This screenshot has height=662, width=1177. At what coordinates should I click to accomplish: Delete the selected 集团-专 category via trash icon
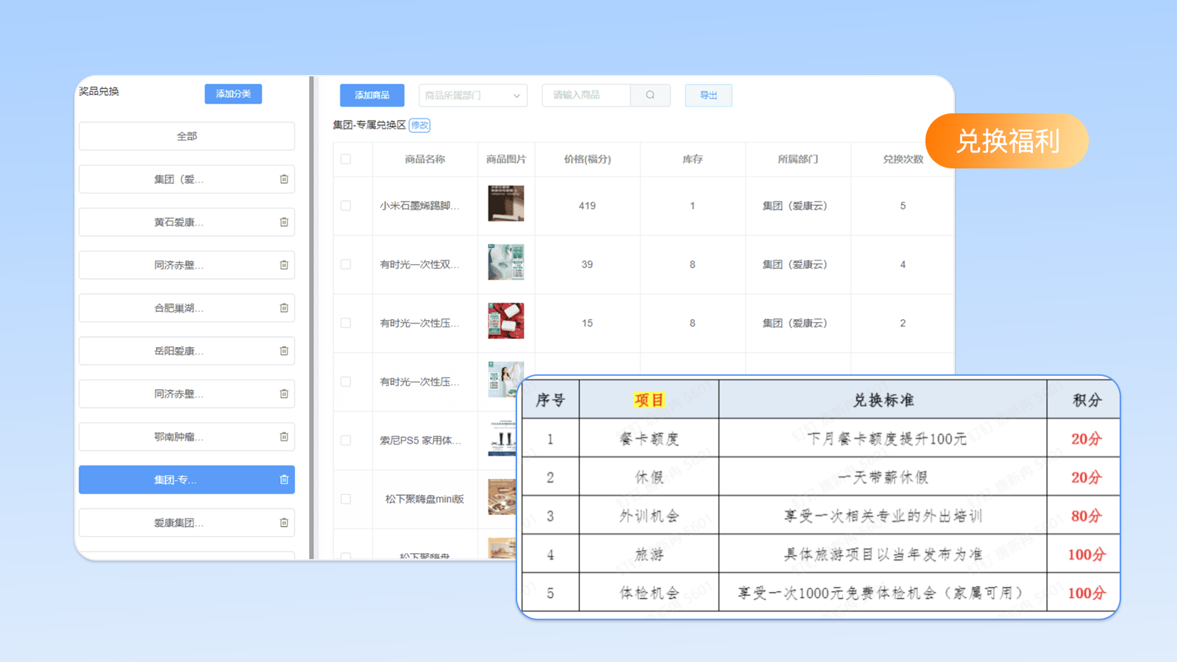coord(284,480)
